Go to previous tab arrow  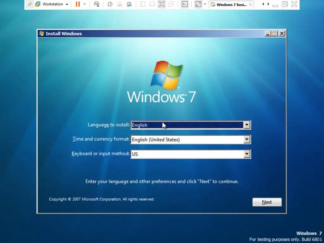(x=263, y=4)
